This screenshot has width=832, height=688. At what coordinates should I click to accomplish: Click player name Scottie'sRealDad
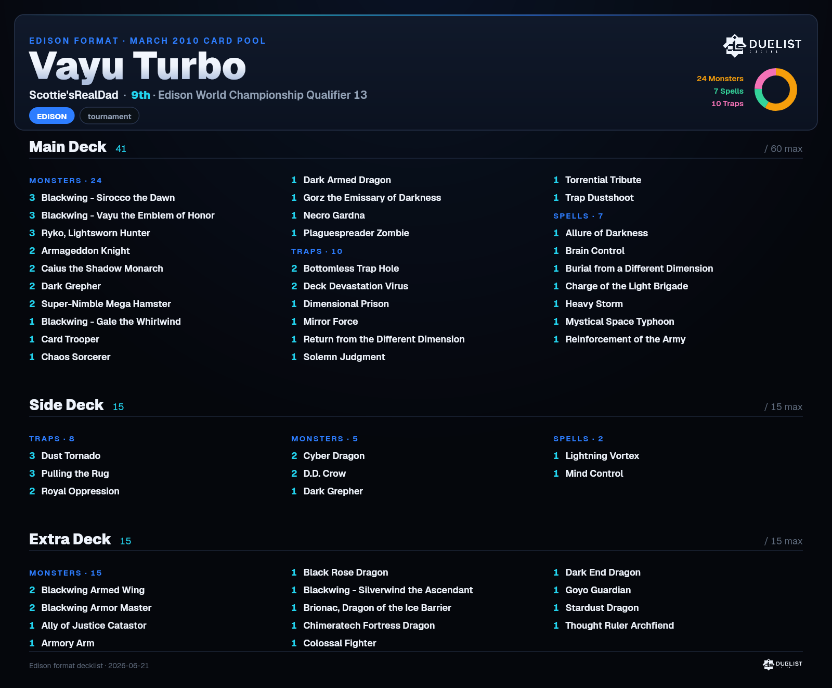point(74,95)
